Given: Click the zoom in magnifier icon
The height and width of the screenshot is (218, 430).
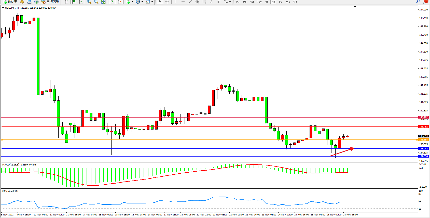Looking at the screenshot, I should 89,2.
